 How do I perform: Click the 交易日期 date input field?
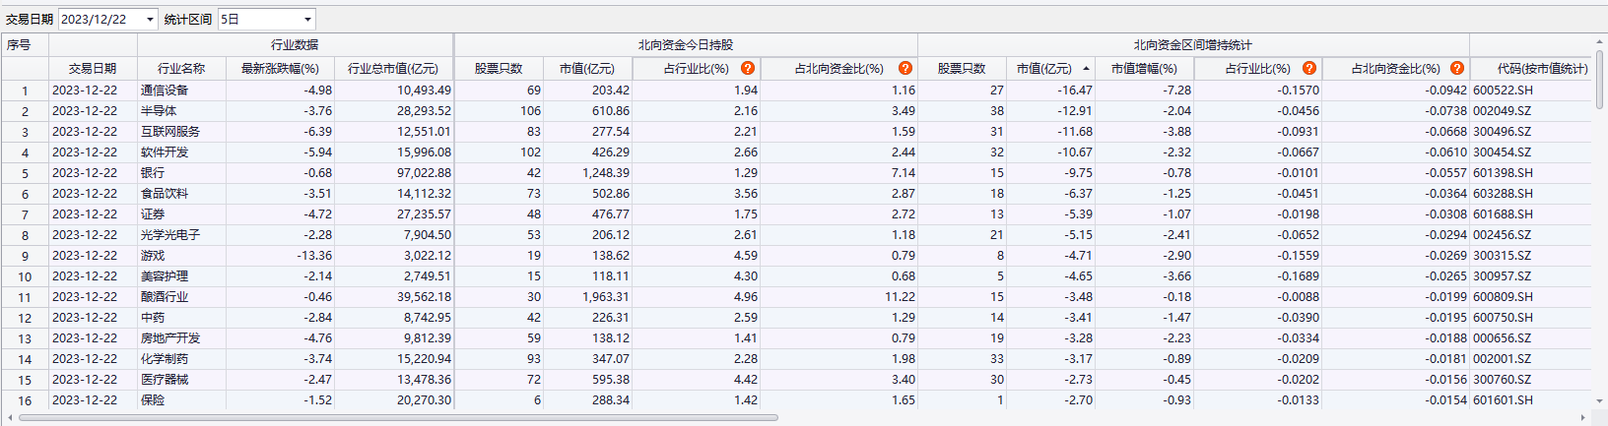(100, 20)
